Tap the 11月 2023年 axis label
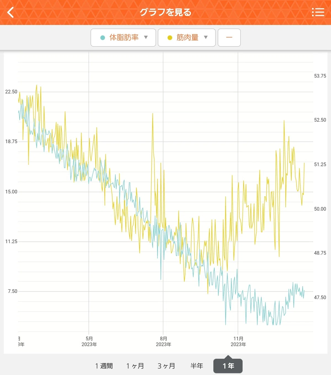The width and height of the screenshot is (331, 375). coord(238,341)
